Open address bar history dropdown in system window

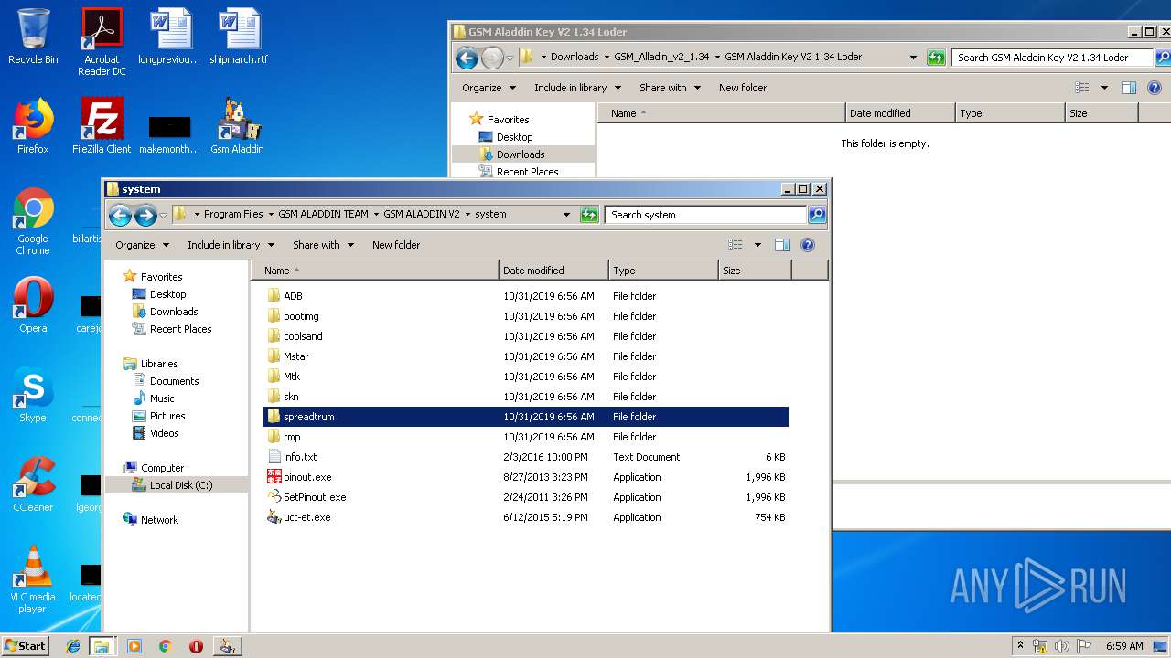(567, 215)
